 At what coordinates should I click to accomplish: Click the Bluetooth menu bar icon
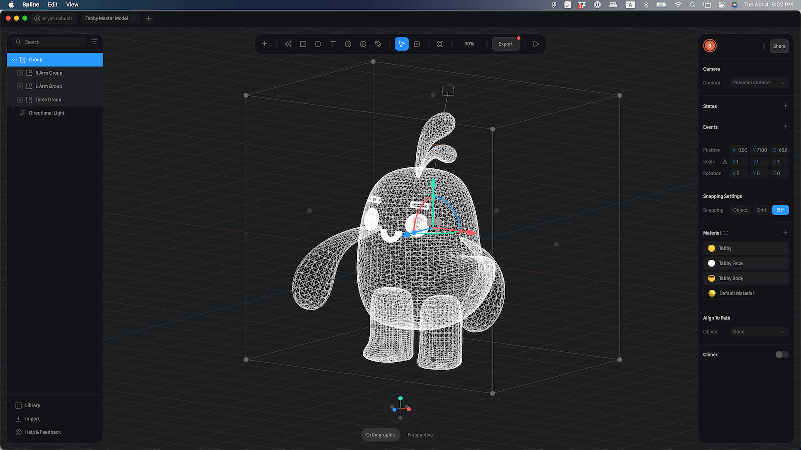(646, 5)
